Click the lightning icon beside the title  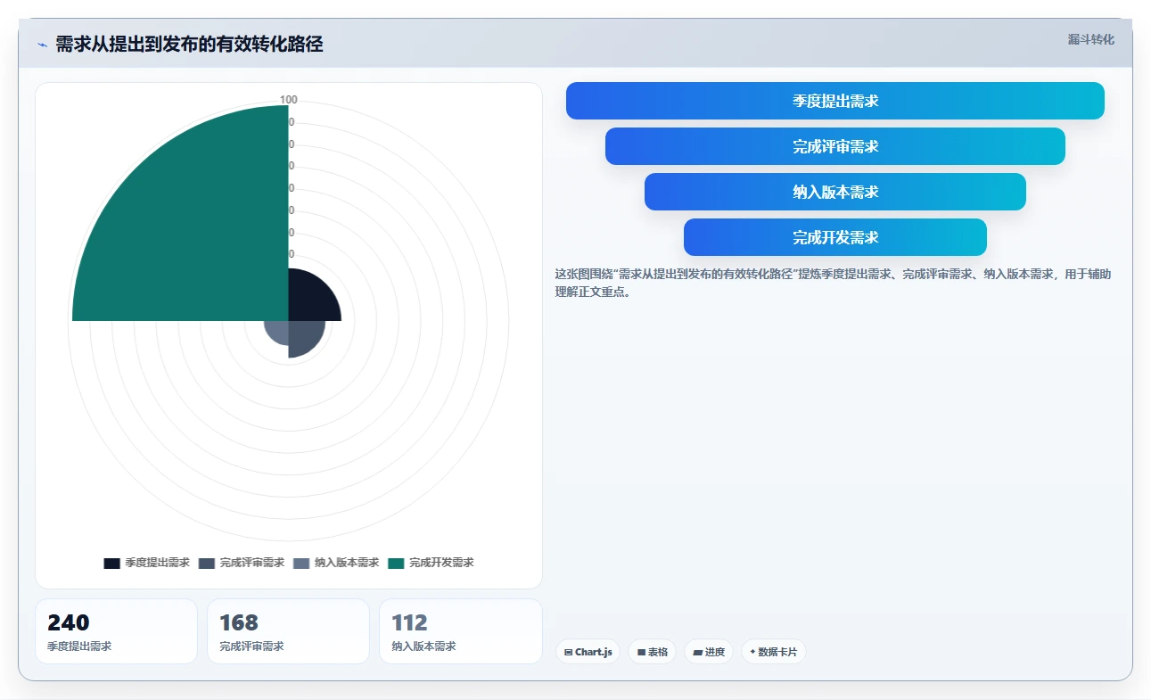pos(42,45)
